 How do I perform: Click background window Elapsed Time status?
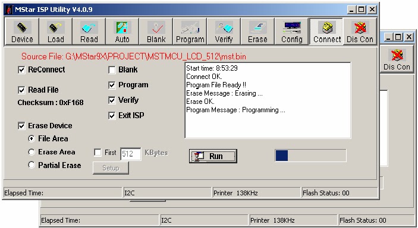point(99,220)
